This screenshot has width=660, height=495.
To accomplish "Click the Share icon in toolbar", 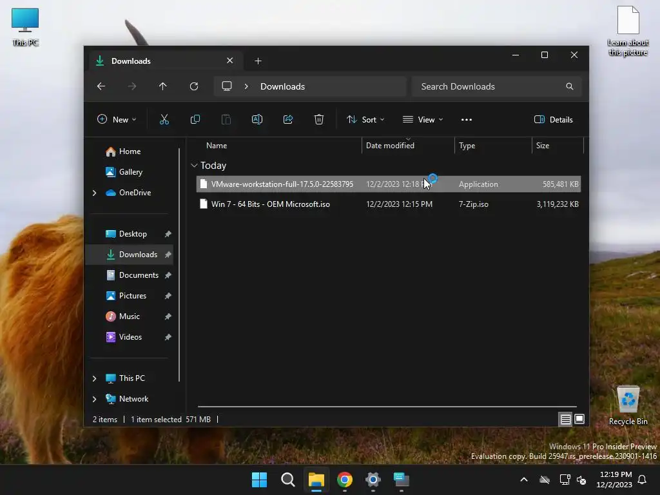I will click(x=288, y=119).
